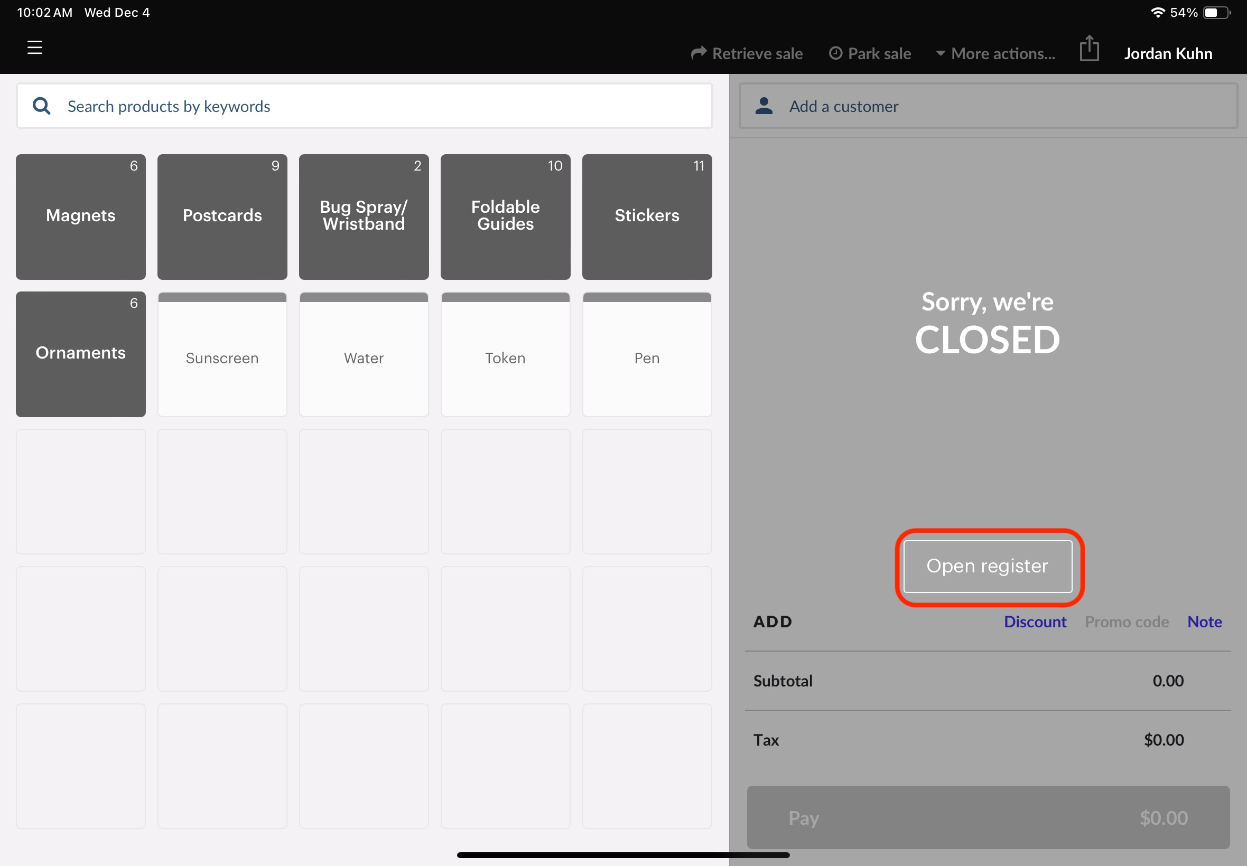Click the customer person icon
This screenshot has height=866, width=1247.
pyautogui.click(x=764, y=106)
